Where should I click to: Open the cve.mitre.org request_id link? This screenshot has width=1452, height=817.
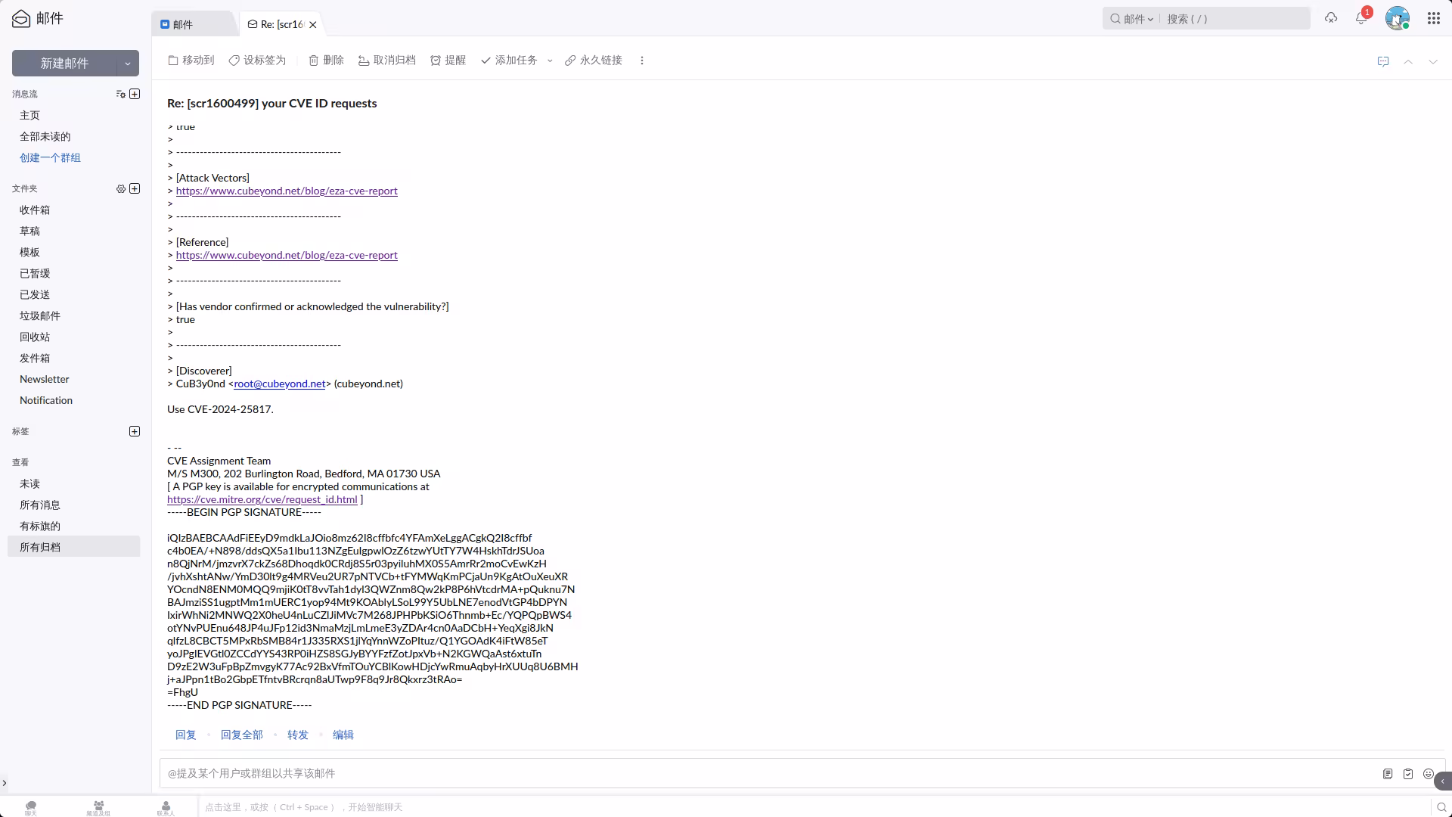[x=262, y=499]
